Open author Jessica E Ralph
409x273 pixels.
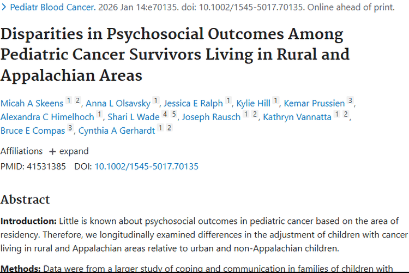pos(193,103)
